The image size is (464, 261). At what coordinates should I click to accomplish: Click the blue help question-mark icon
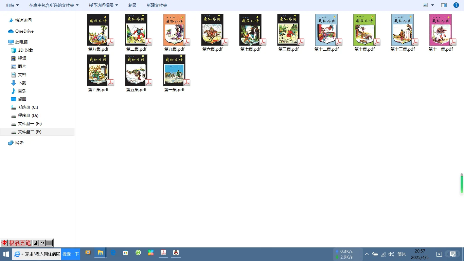tap(456, 5)
